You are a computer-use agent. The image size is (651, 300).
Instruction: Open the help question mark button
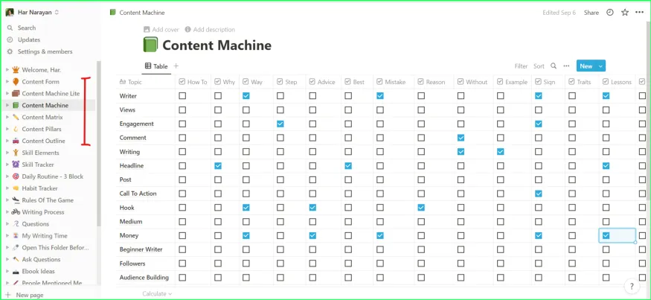point(631,286)
